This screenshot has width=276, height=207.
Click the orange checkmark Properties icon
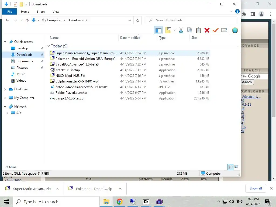pos(216,30)
